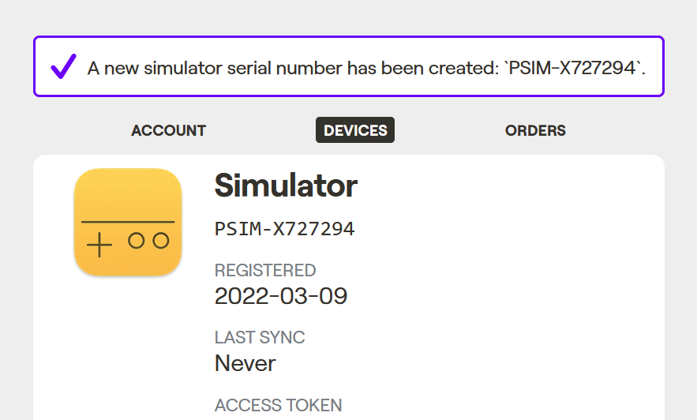The width and height of the screenshot is (697, 420).
Task: Click the registered date 2022-03-09
Action: 281,296
